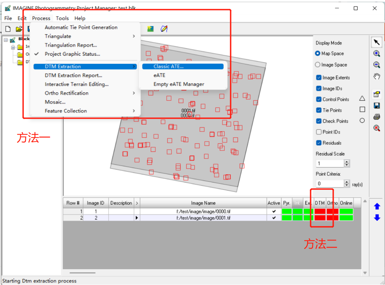Screen dimensions: 385x285
Task: Click the Residual Scale value field
Action: pos(330,164)
